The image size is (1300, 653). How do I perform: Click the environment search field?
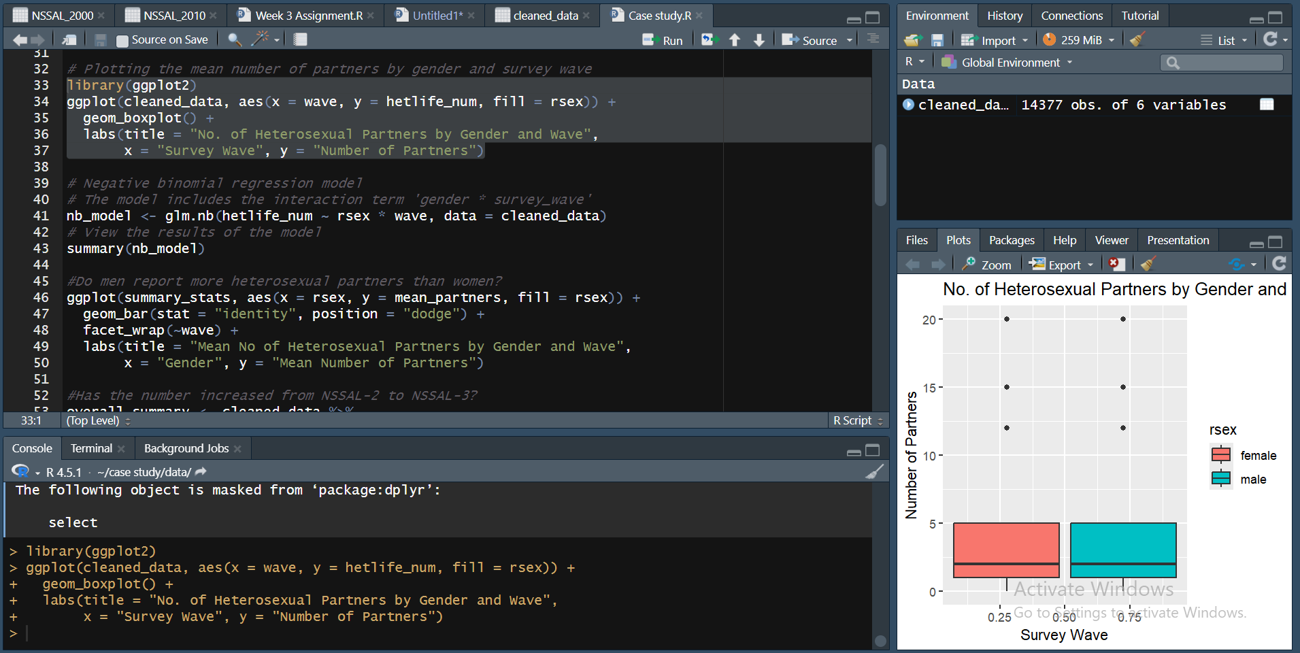tap(1222, 63)
